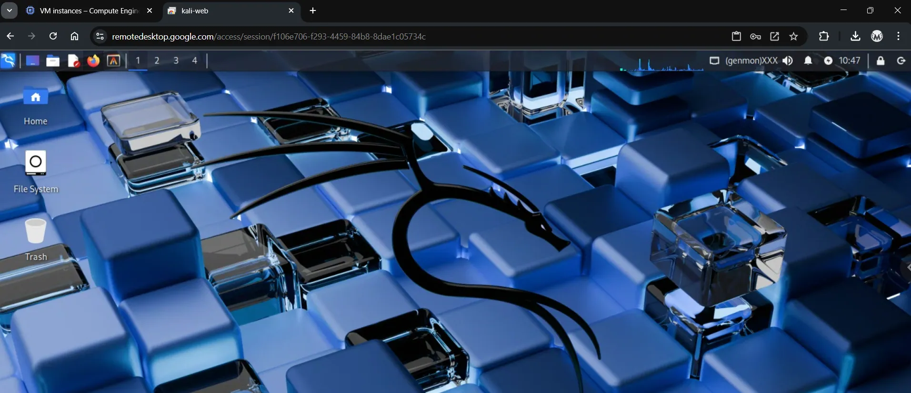Bookmark this page with star icon
911x393 pixels.
(793, 36)
